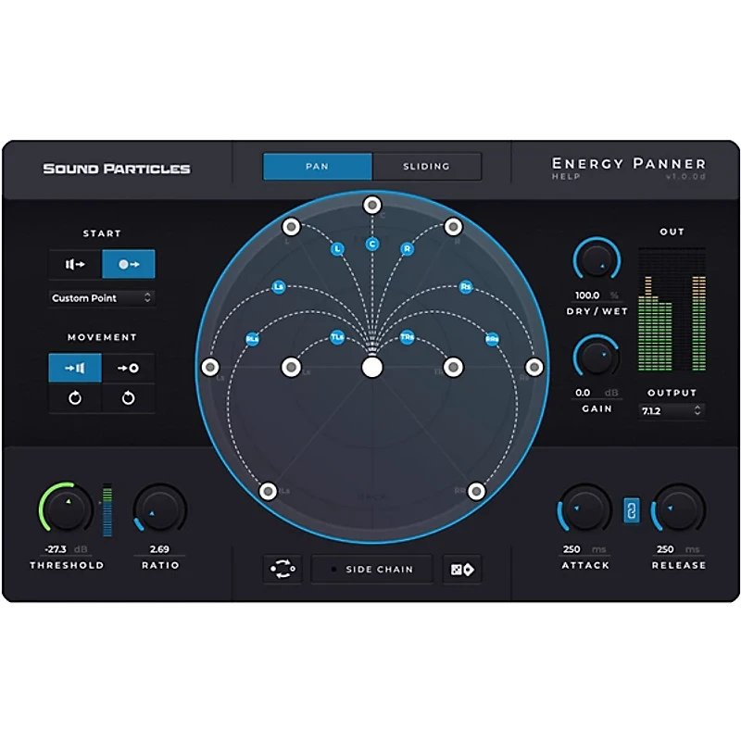Click the right rotation icon under MOVEMENT
The image size is (741, 741).
click(128, 398)
